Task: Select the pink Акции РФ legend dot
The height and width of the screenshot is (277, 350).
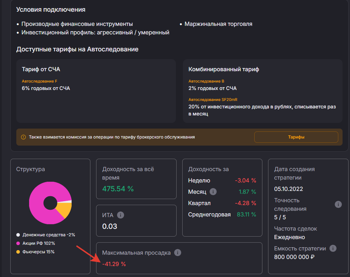Action: (18, 243)
